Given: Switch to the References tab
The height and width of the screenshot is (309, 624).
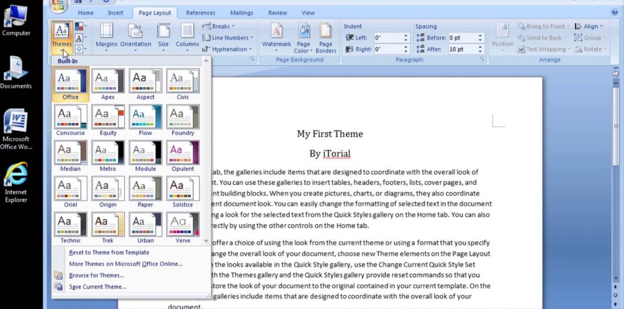Looking at the screenshot, I should pos(201,13).
